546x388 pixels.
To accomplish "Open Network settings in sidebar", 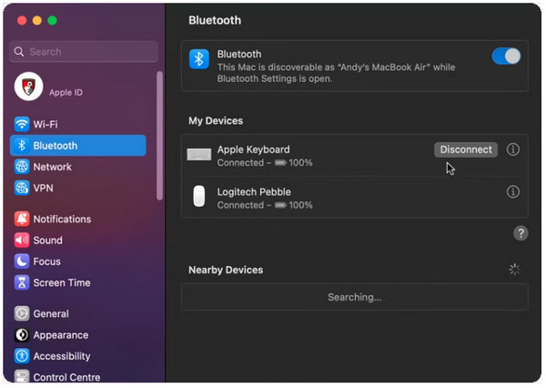I will (x=78, y=167).
